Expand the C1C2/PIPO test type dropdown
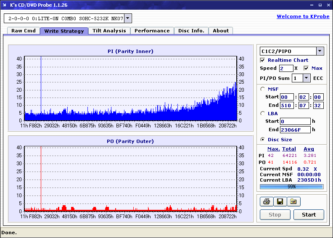The width and height of the screenshot is (333, 238). 320,51
